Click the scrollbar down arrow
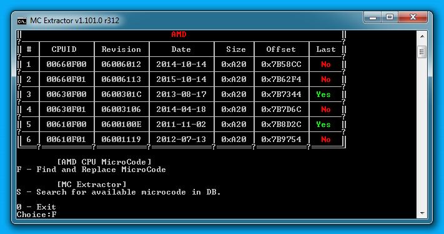 point(422,213)
